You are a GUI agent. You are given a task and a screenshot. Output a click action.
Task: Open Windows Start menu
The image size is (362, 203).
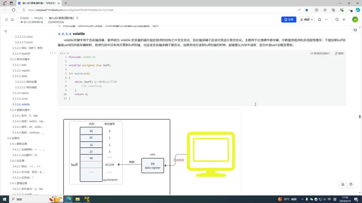click(x=5, y=199)
